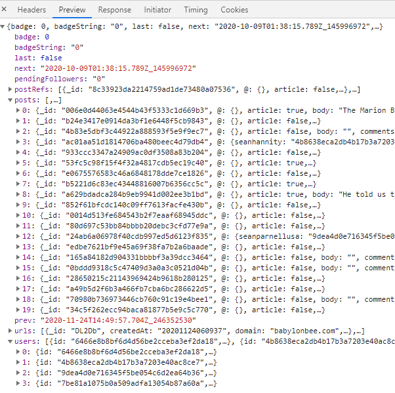Switch to the Timing tab
The image size is (395, 393).
196,10
